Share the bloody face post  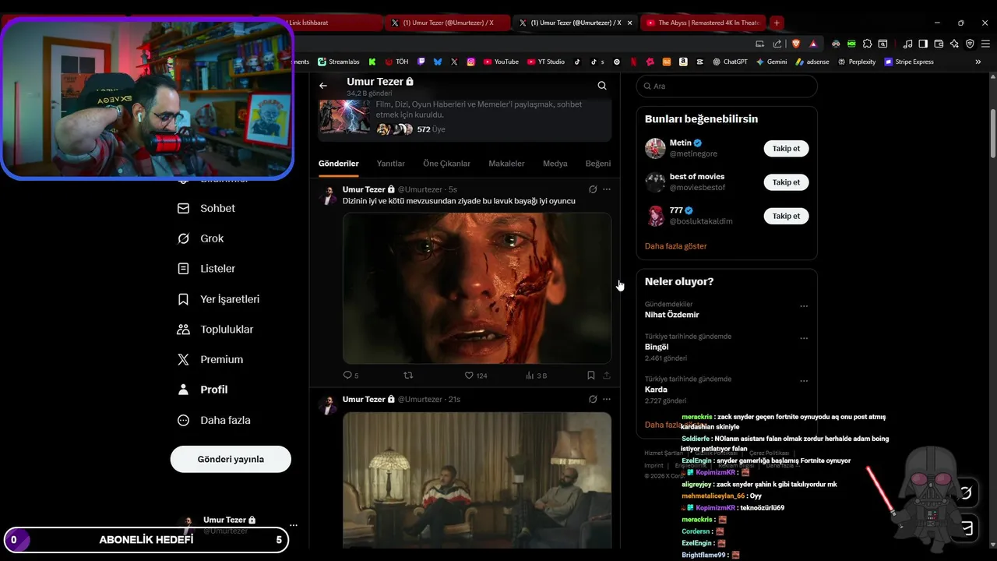click(x=607, y=376)
